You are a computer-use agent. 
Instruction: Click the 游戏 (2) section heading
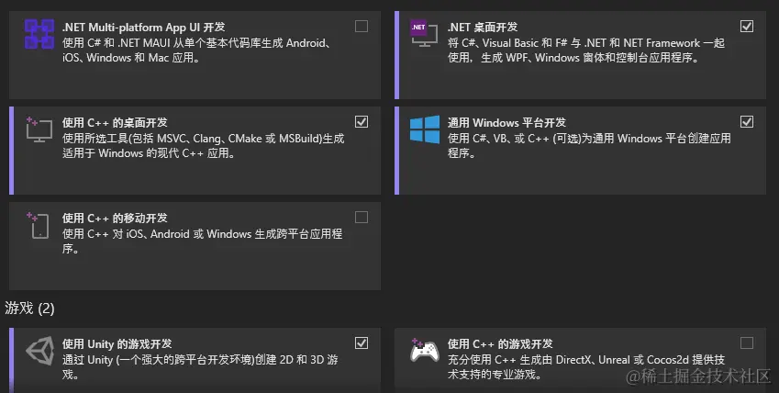(x=29, y=309)
